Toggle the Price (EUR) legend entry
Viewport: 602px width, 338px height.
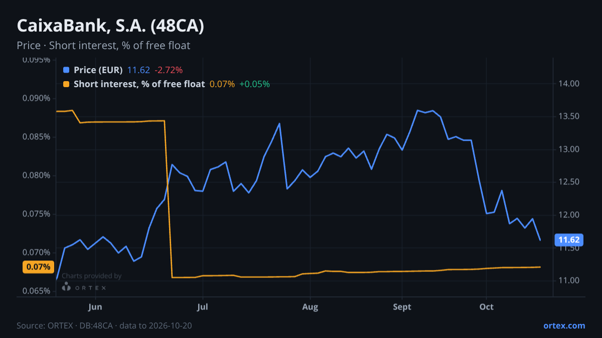click(x=98, y=70)
